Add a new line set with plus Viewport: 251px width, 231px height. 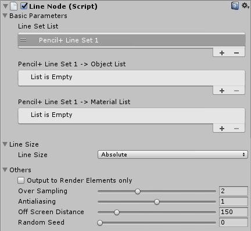[x=222, y=53]
